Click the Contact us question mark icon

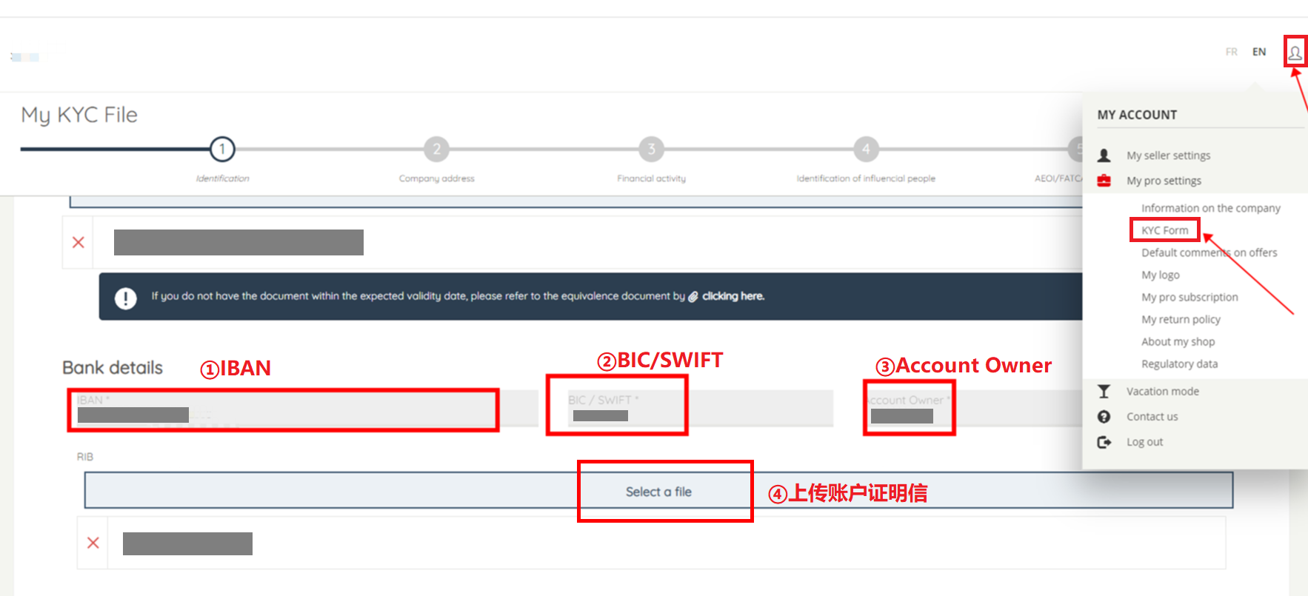1104,417
